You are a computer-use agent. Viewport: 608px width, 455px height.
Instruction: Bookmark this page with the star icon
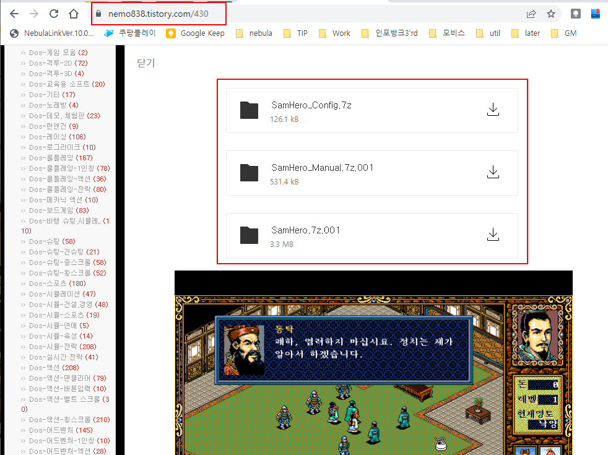point(551,14)
